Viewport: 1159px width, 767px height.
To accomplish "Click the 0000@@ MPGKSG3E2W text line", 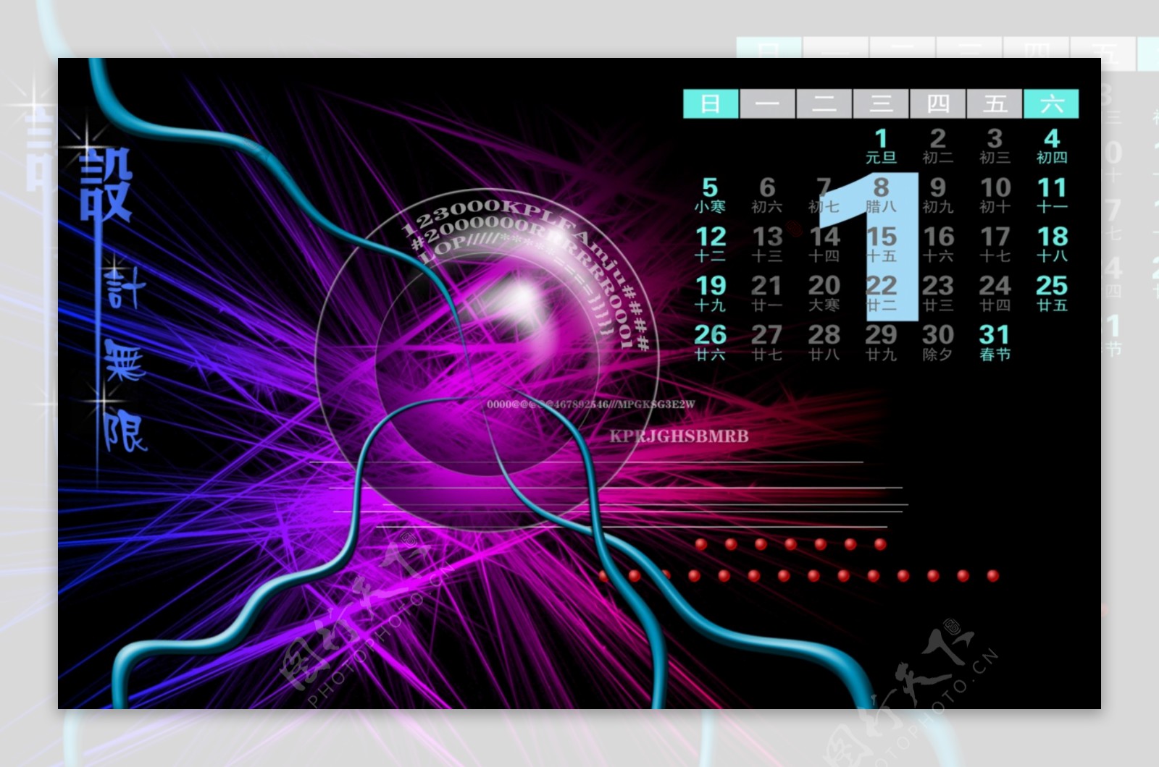I will 591,404.
